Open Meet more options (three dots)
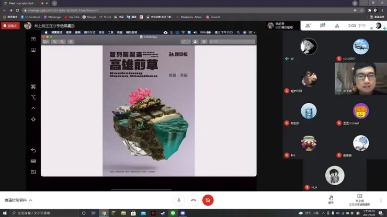Image resolution: width=387 pixels, height=217 pixels. click(x=381, y=200)
